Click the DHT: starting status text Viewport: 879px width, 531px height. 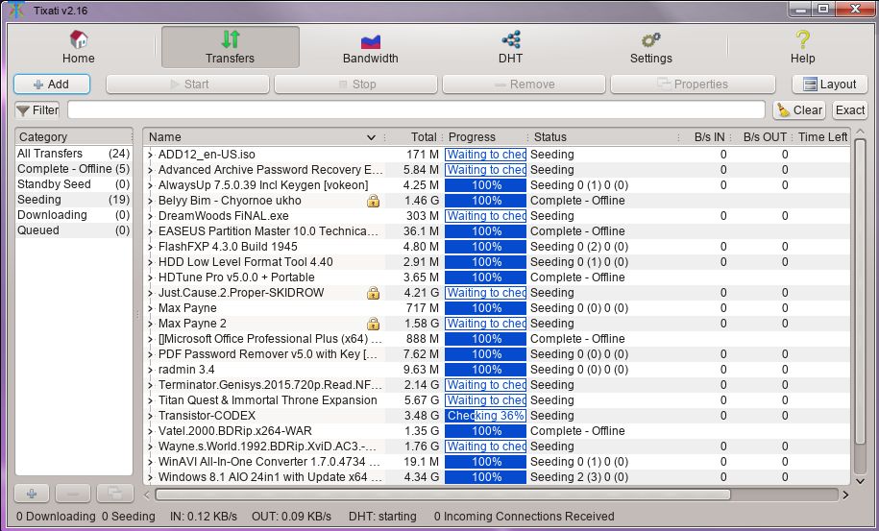click(x=382, y=517)
